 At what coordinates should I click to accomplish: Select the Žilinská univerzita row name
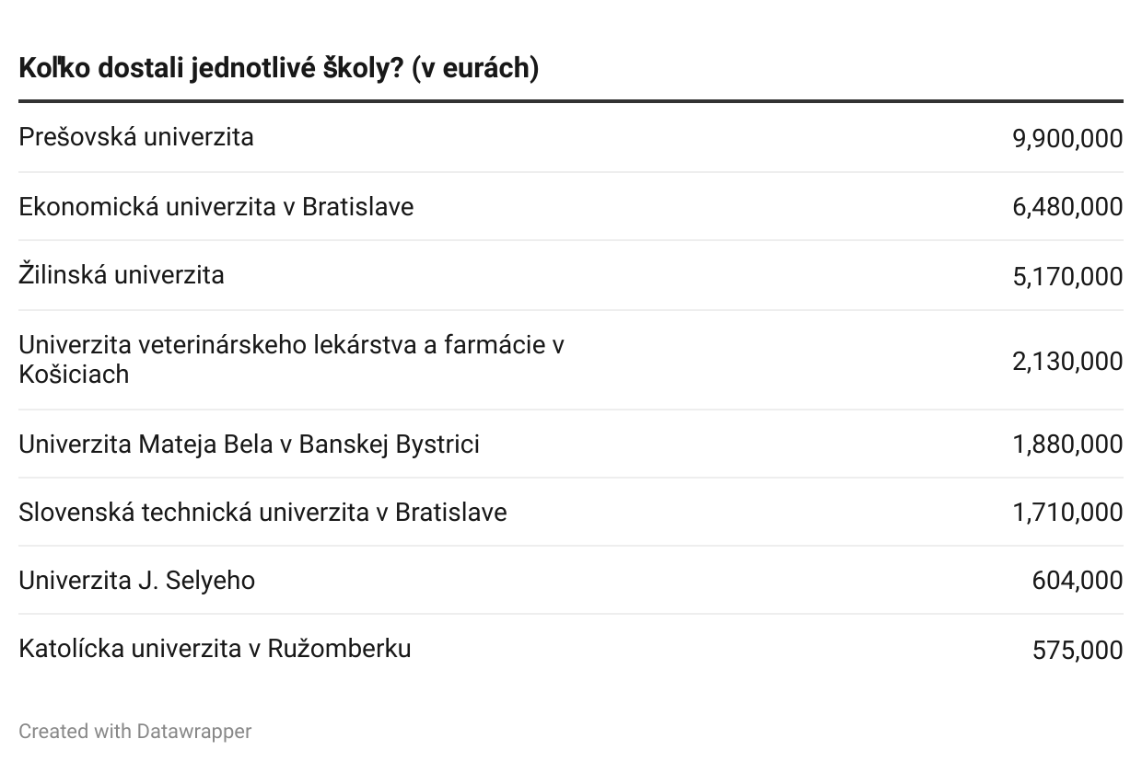pos(122,275)
